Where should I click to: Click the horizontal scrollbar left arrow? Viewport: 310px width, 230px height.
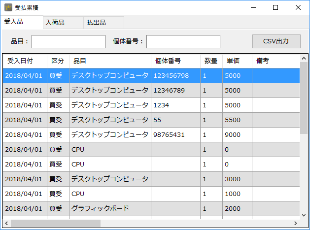(x=6, y=223)
